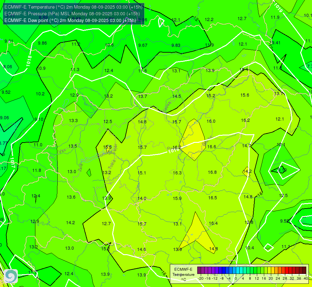The image size is (312, 287).
Task: Click the 1016 pressure isobar label
Action: (x=174, y=151)
